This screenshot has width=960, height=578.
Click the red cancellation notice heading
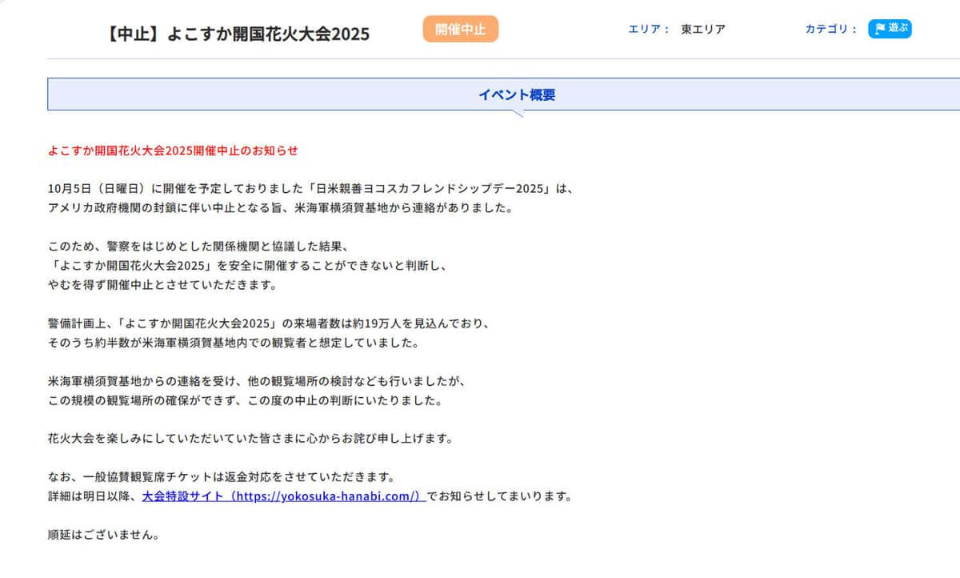point(172,151)
